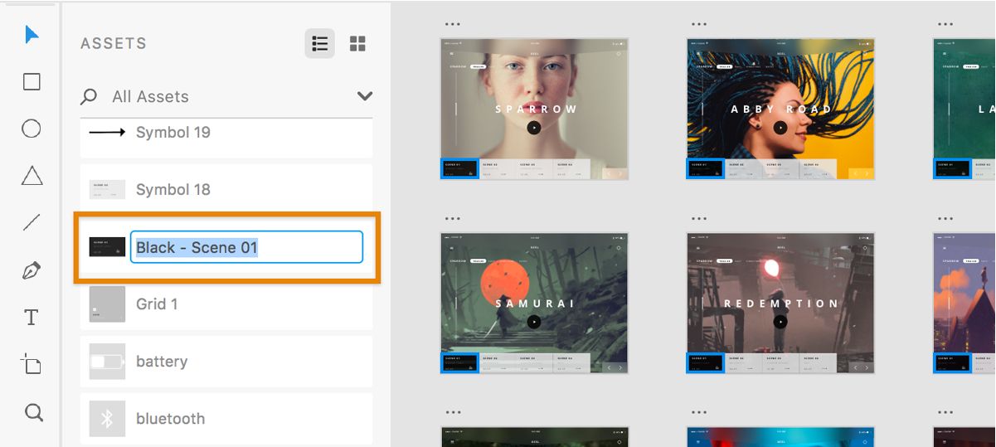Switch assets to grid view
This screenshot has height=447, width=996.
click(x=357, y=44)
